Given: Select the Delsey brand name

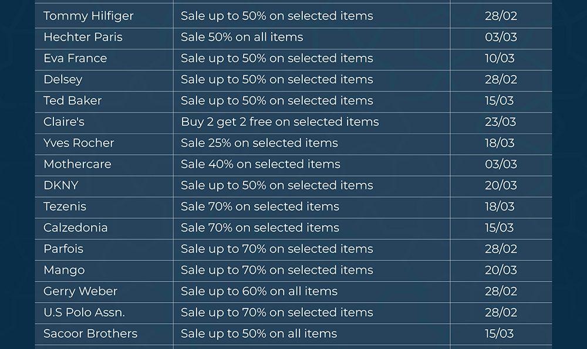Looking at the screenshot, I should (x=63, y=79).
